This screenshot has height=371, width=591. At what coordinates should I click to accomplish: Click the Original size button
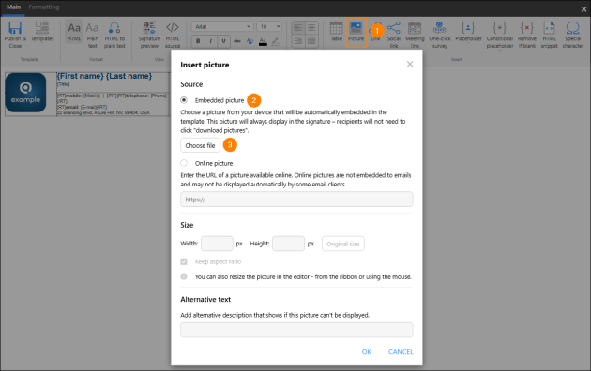[x=343, y=244]
